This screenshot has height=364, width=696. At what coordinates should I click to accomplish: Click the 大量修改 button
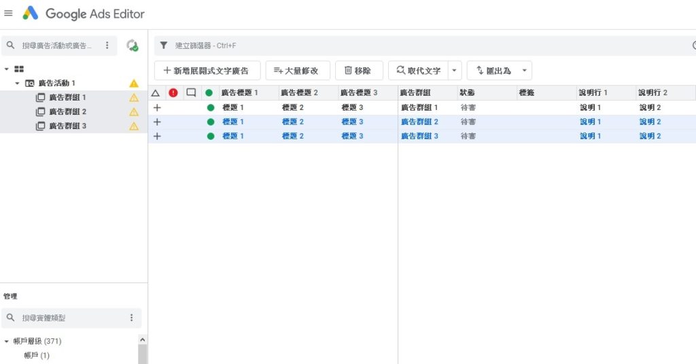point(297,71)
